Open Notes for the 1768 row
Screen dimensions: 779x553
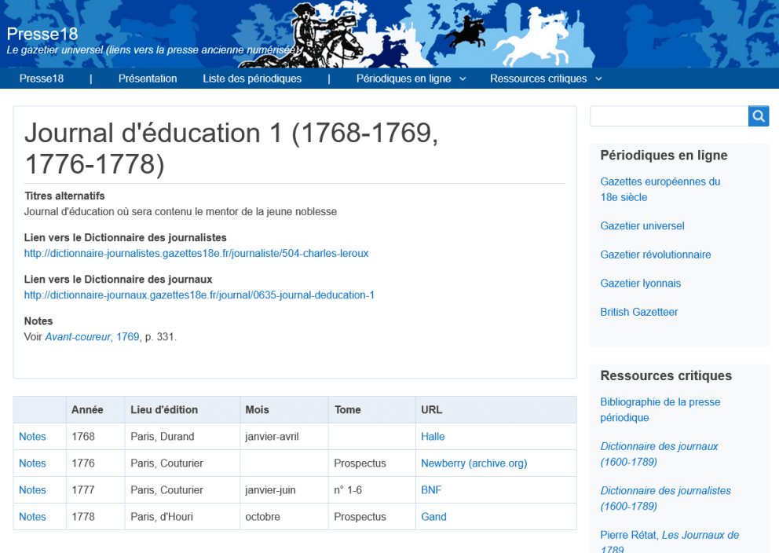point(32,436)
